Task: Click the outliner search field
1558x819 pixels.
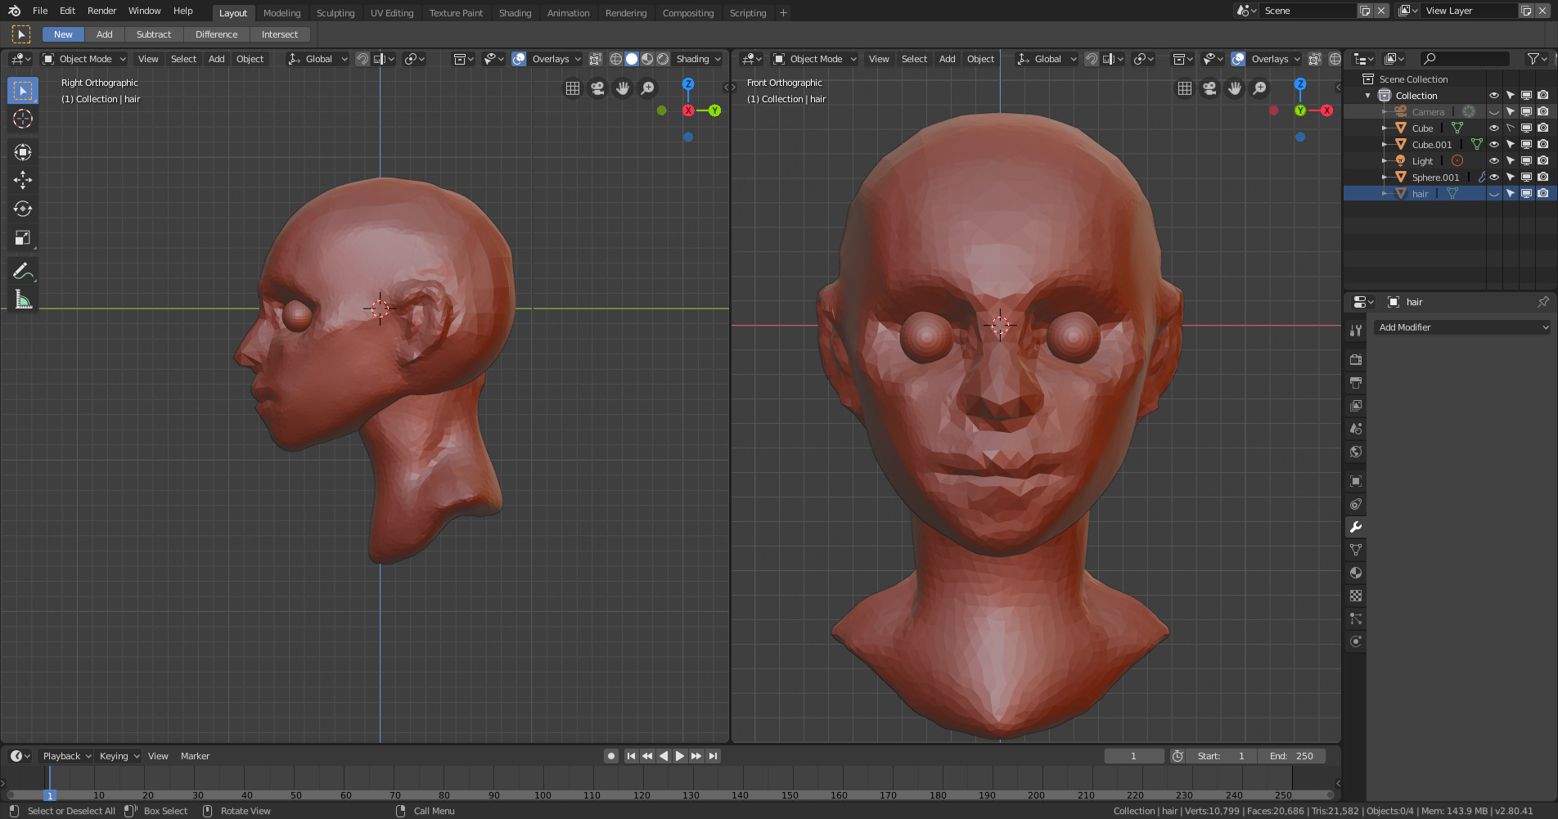Action: 1465,59
